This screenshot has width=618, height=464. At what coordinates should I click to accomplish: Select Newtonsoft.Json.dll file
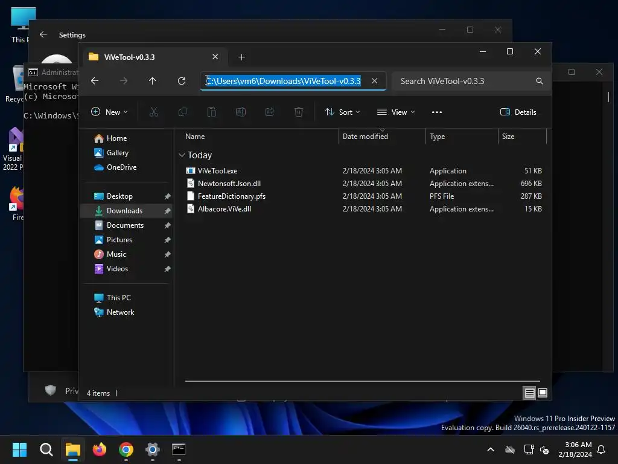(x=229, y=184)
